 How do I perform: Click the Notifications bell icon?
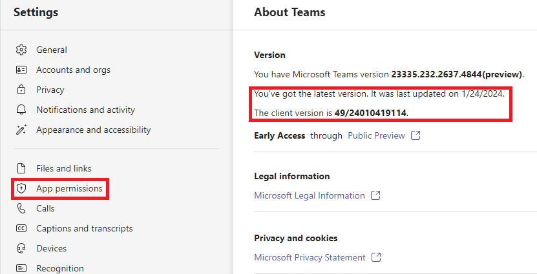click(x=21, y=110)
